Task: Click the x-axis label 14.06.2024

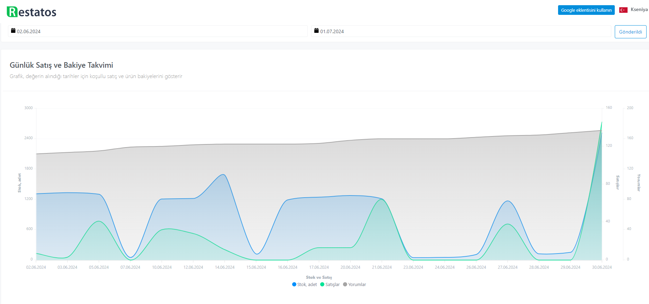Action: coord(225,267)
